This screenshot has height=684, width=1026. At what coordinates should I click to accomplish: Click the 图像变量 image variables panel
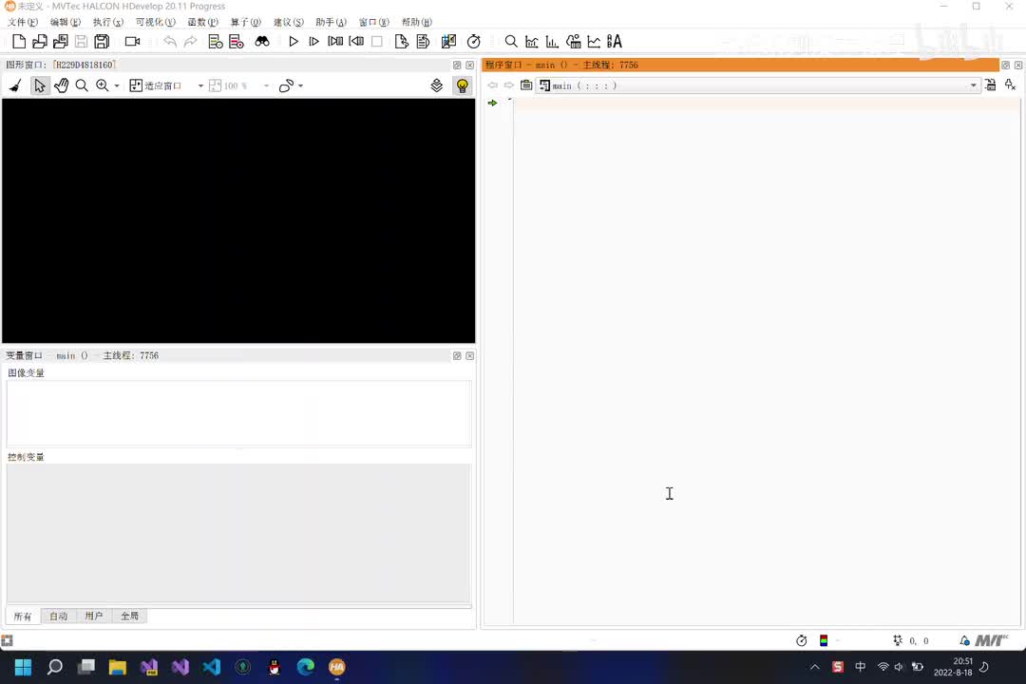point(238,413)
